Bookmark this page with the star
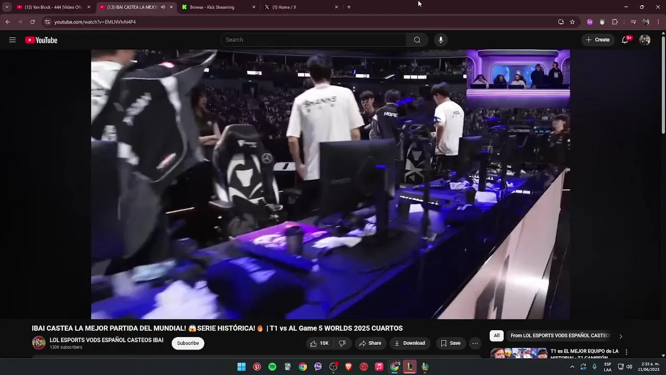Viewport: 666px width, 375px height. (x=572, y=22)
